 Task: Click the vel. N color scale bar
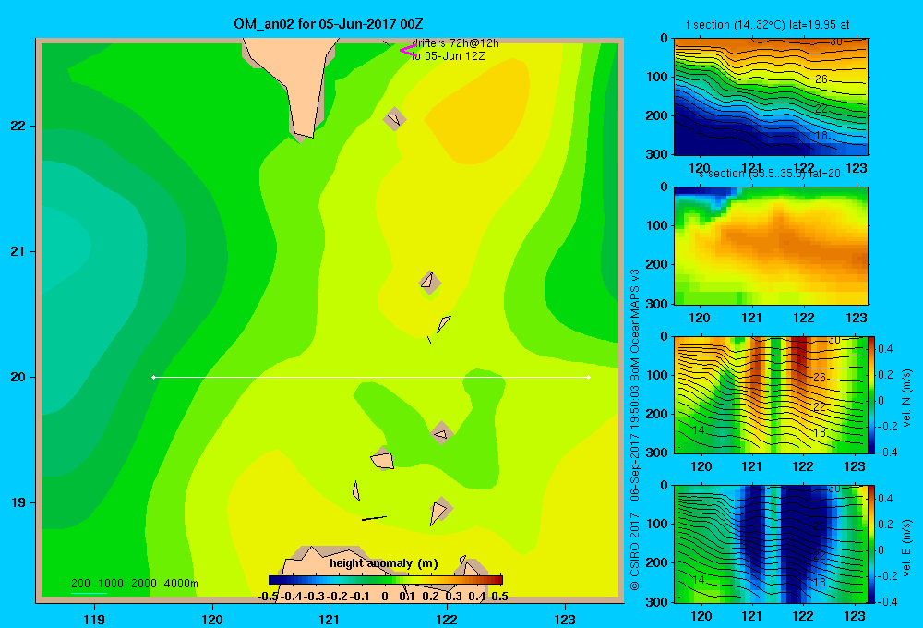click(x=871, y=394)
